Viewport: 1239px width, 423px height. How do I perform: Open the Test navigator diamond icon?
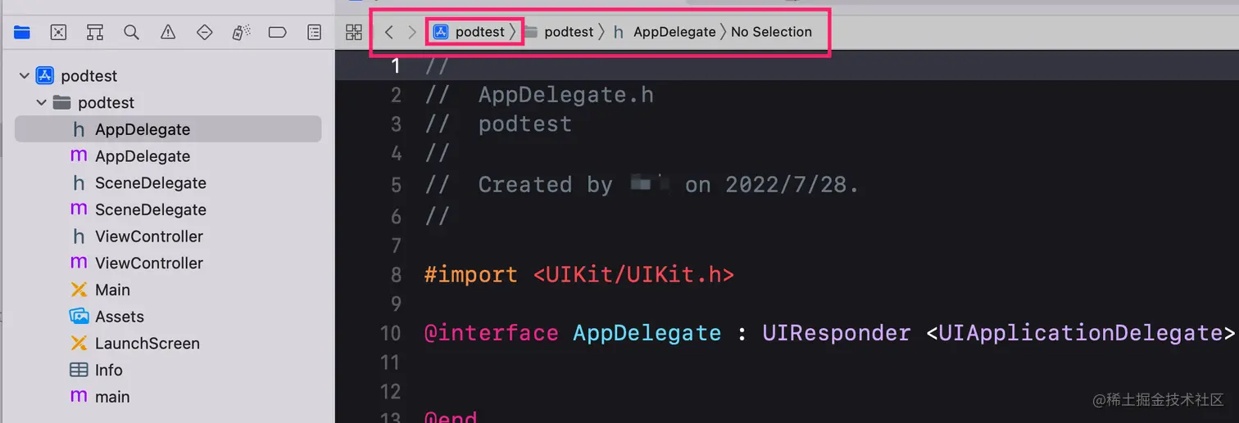tap(205, 33)
